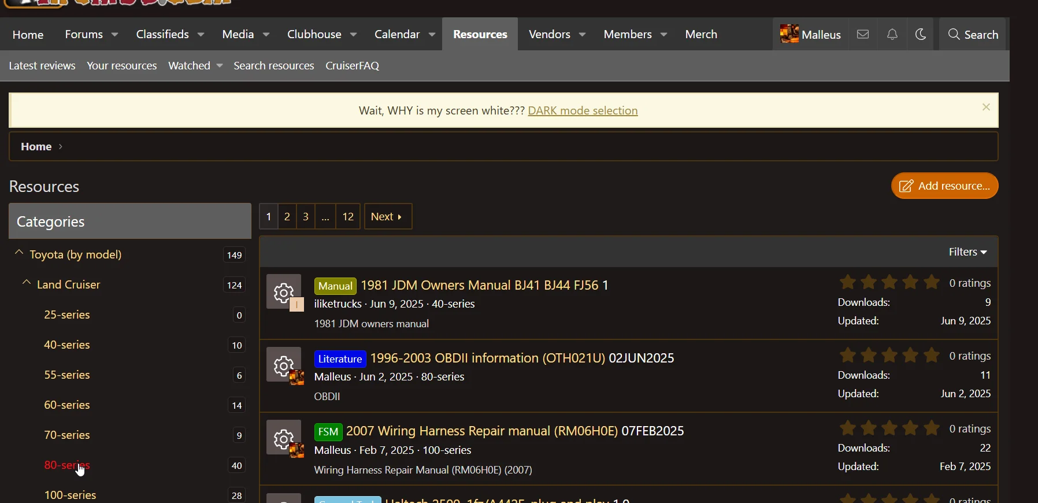Click the pagination ellipsis button
This screenshot has height=503, width=1038.
coord(325,217)
